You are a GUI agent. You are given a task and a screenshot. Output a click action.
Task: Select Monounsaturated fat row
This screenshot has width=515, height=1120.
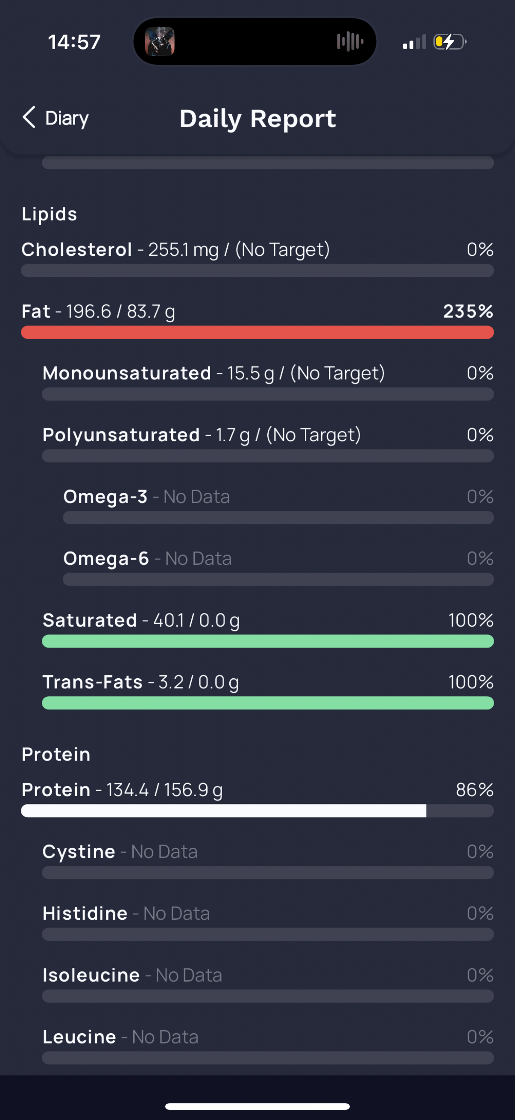[x=268, y=382]
